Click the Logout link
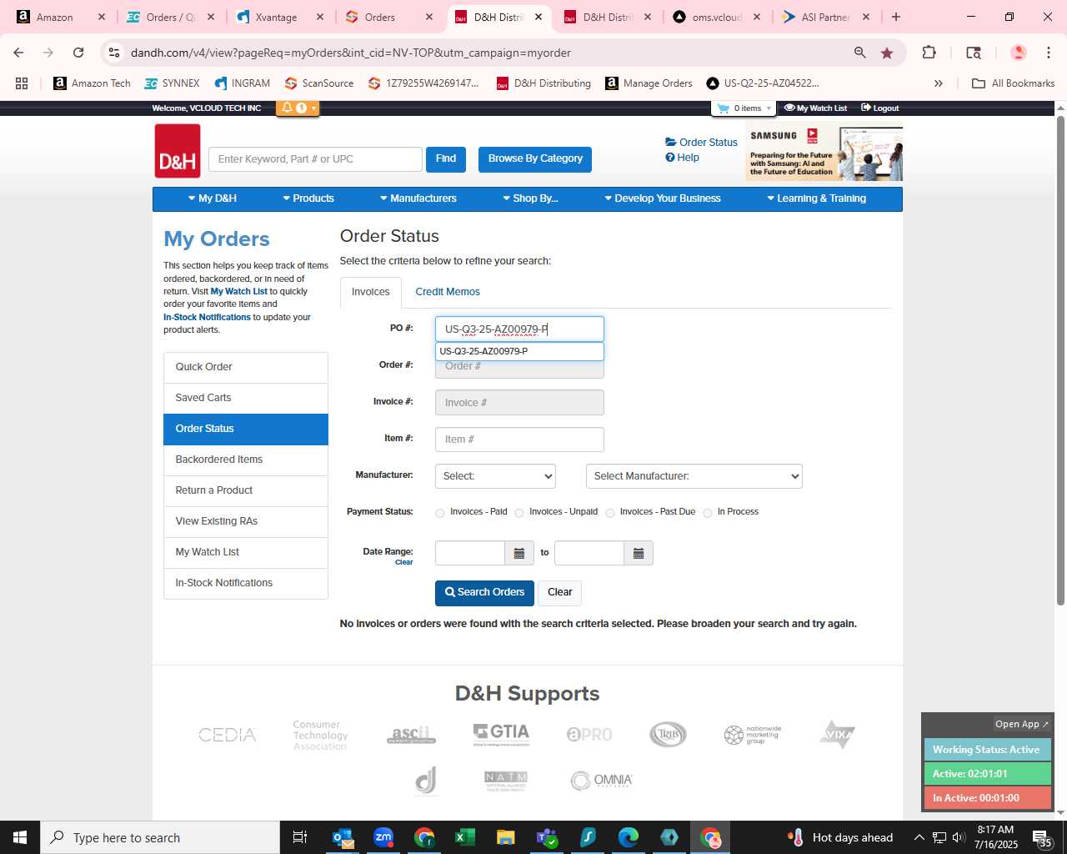The image size is (1067, 854). (x=880, y=108)
